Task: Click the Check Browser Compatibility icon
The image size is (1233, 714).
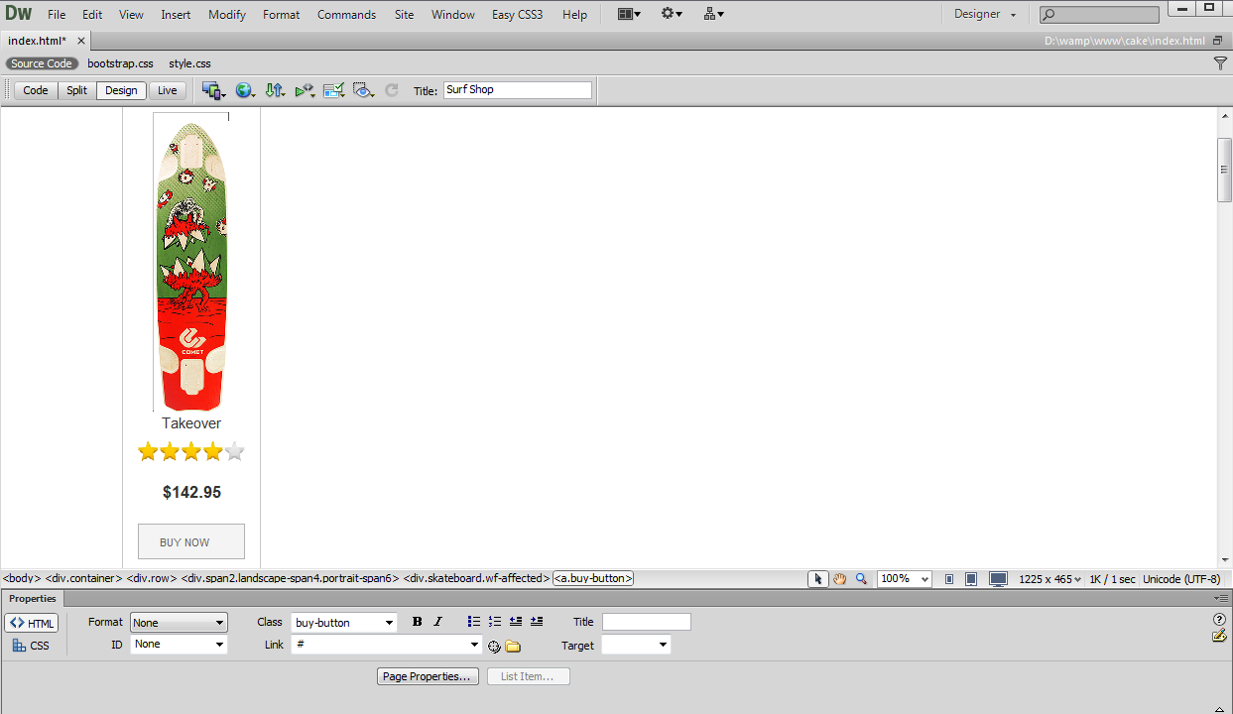Action: coord(306,90)
